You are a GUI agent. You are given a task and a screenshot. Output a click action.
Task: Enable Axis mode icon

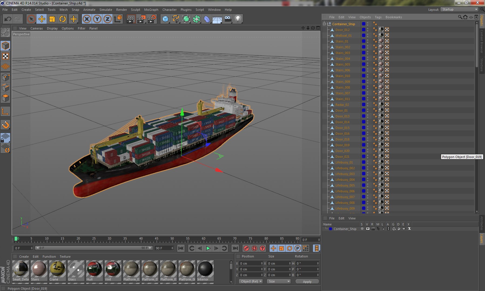5,112
